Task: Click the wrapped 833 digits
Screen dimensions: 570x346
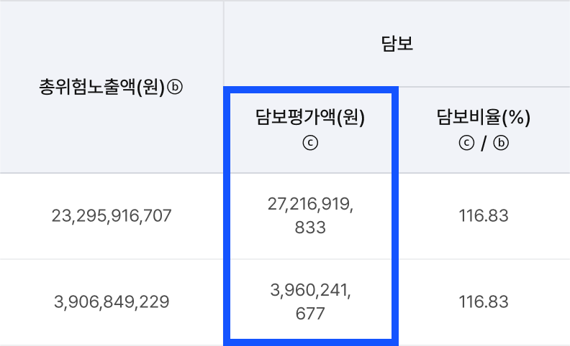Action: point(310,228)
